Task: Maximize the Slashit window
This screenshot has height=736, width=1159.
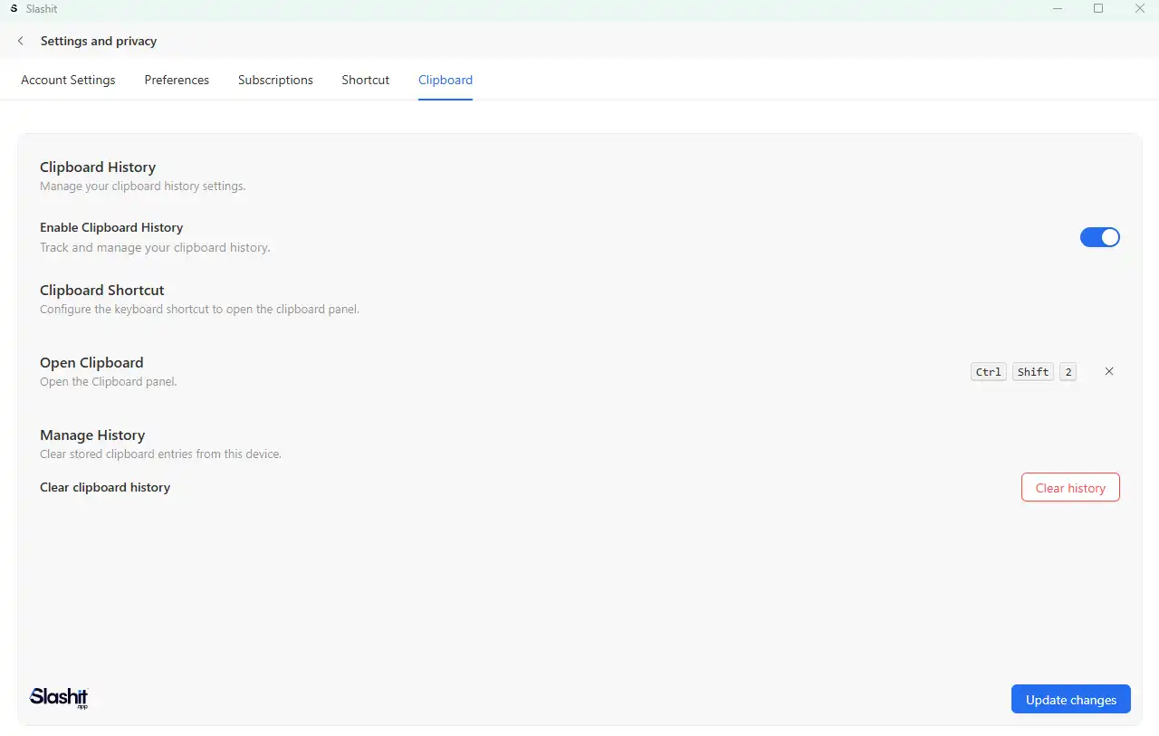Action: point(1098,8)
